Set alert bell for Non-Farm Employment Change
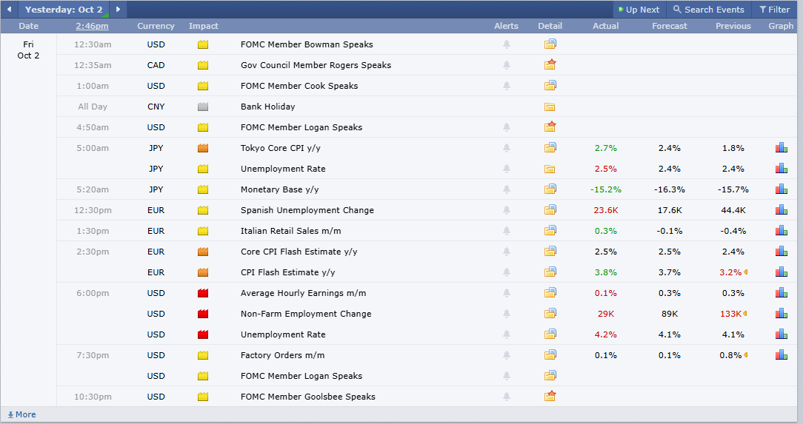The image size is (803, 424). (507, 314)
